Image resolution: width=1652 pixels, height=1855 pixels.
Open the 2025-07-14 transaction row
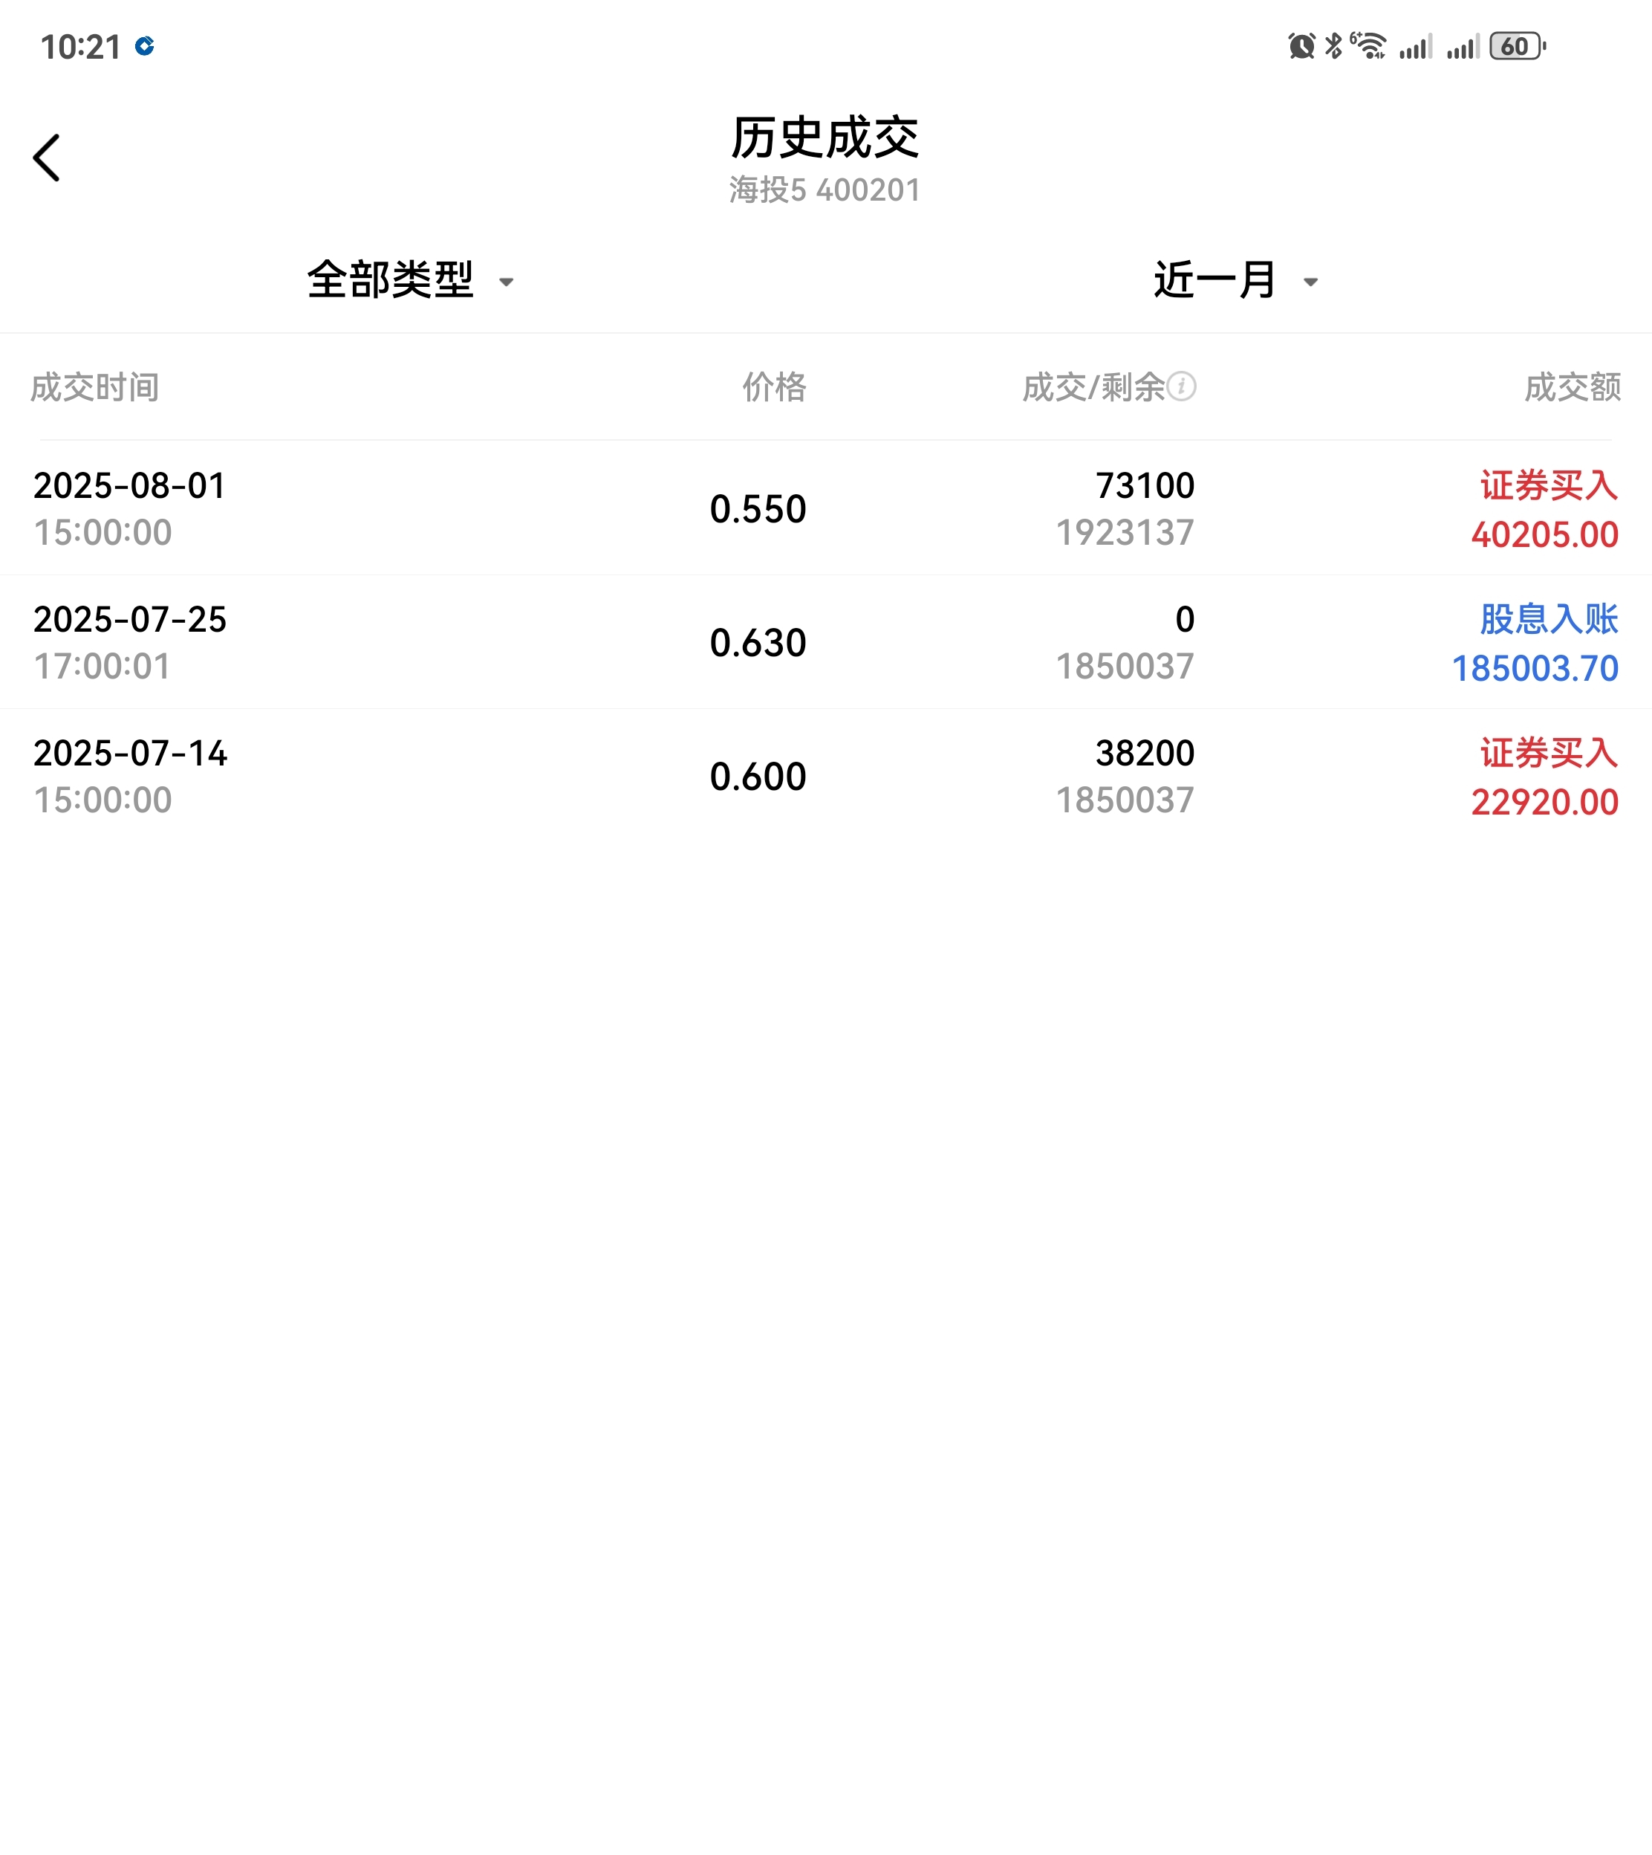pyautogui.click(x=826, y=775)
